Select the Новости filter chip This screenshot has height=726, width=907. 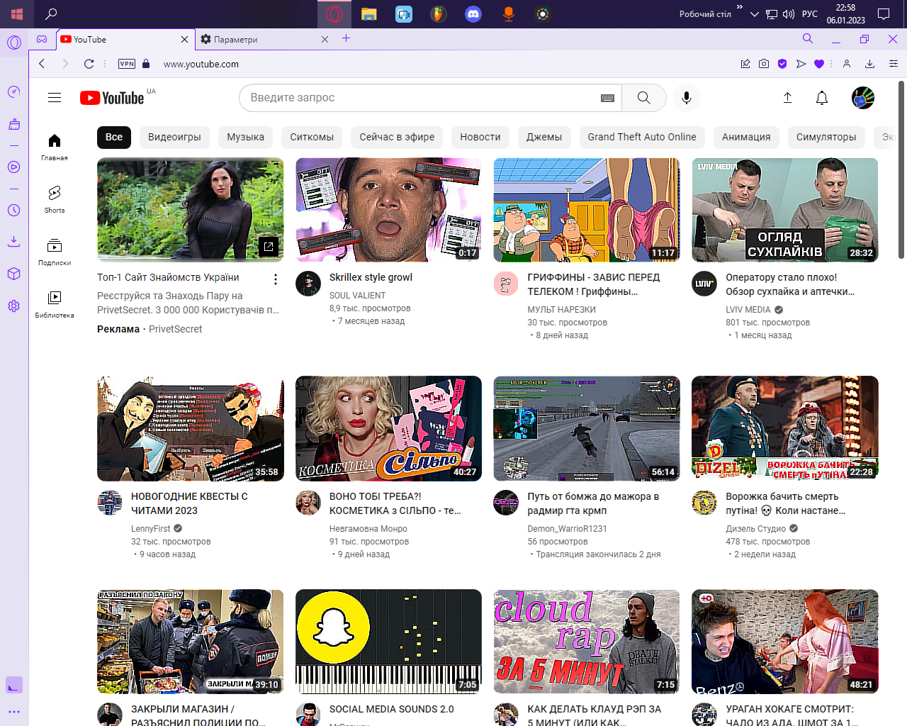(480, 137)
